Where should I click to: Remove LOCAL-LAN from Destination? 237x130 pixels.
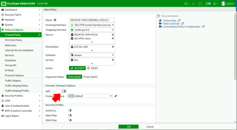click(x=113, y=47)
